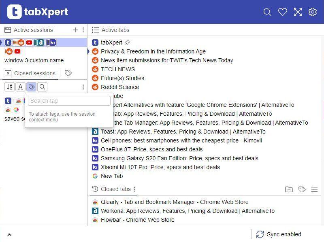This screenshot has height=242, width=324.
Task: Select window 3 custom name session
Action: coord(34,60)
